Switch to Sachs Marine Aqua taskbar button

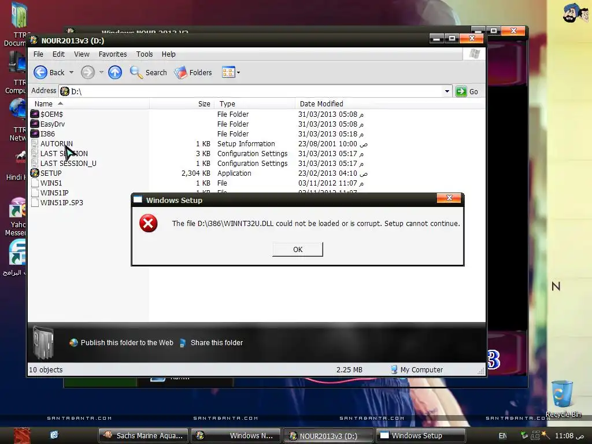point(144,436)
